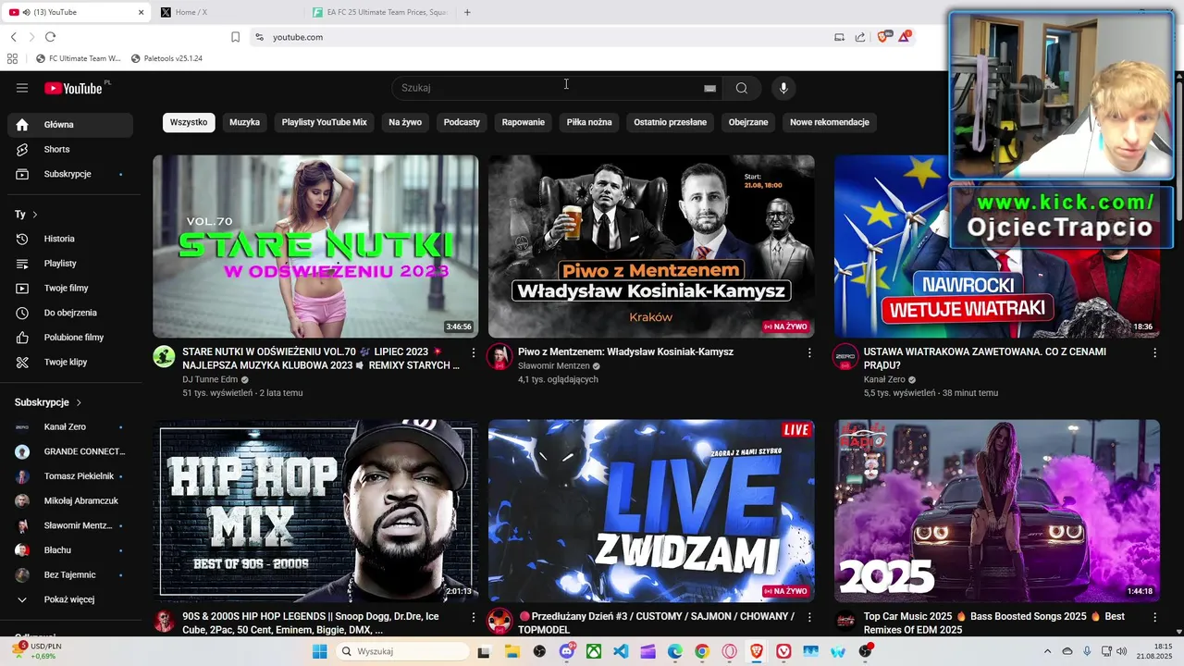Select the Rapowanie filter chip
This screenshot has height=666, width=1184.
click(x=524, y=122)
